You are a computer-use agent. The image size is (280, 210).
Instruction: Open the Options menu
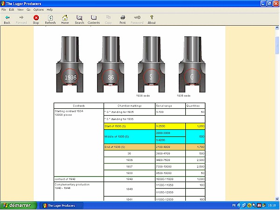(38, 10)
